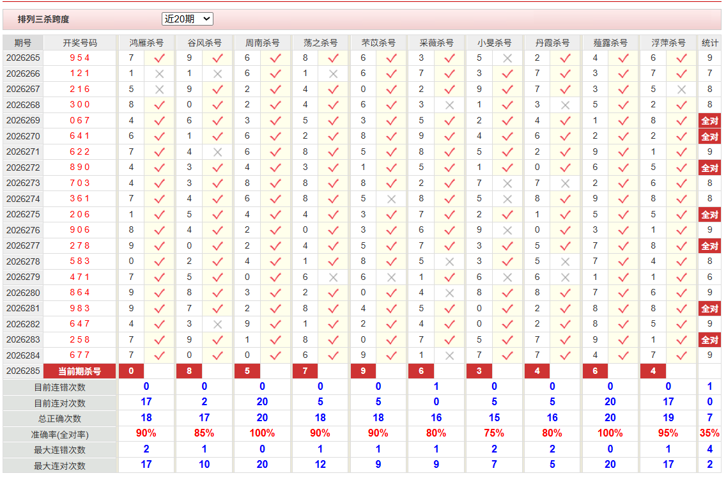Click gray cross in 采薇杀号 row 2026284
The height and width of the screenshot is (480, 726).
click(x=449, y=355)
